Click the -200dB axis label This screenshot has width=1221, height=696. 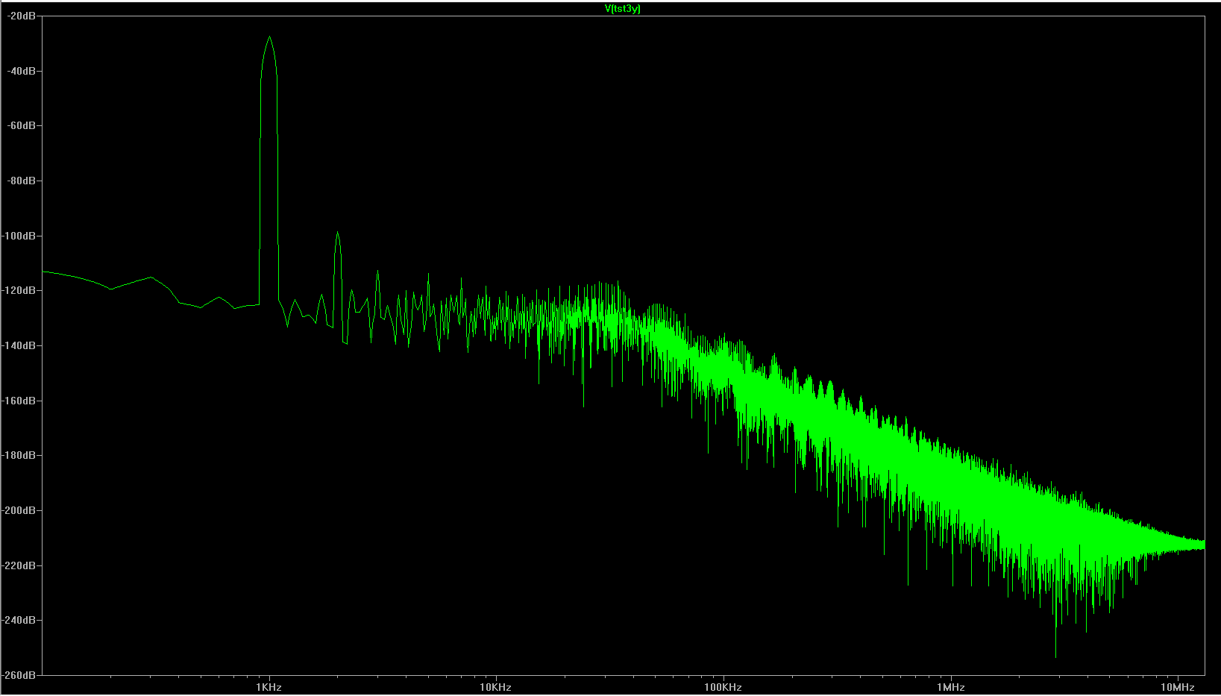point(19,510)
